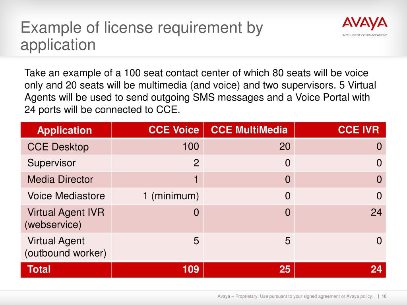Click the total value 25
Viewport: 407px width, 305px height.
click(x=285, y=269)
